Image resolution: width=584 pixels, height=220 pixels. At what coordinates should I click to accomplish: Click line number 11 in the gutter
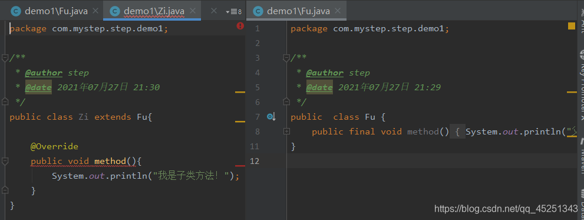tap(255, 146)
